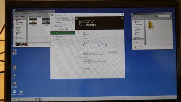Click Slide show in thumbnails Explorer toolbar

(x=38, y=16)
